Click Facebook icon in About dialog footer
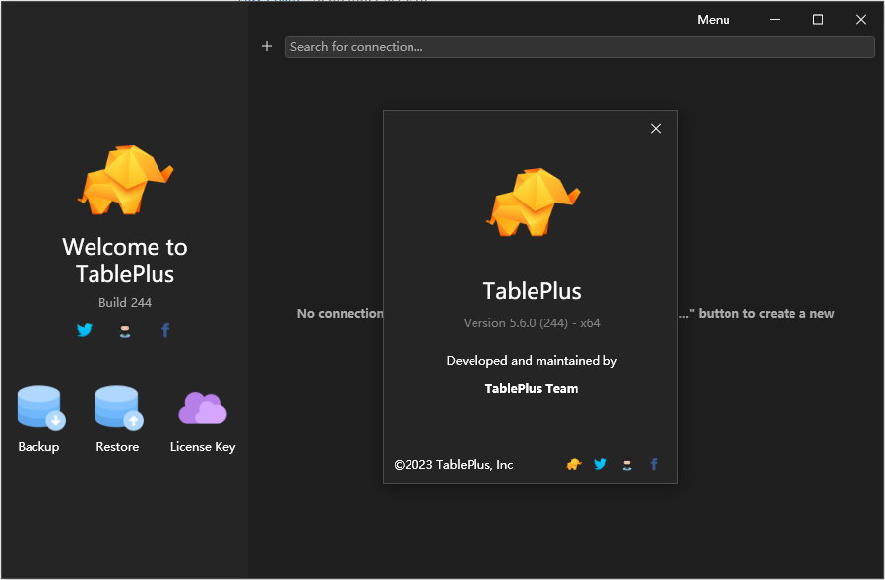This screenshot has width=885, height=580. coord(654,464)
